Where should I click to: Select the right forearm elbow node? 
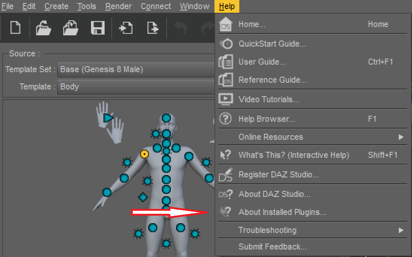pos(124,178)
